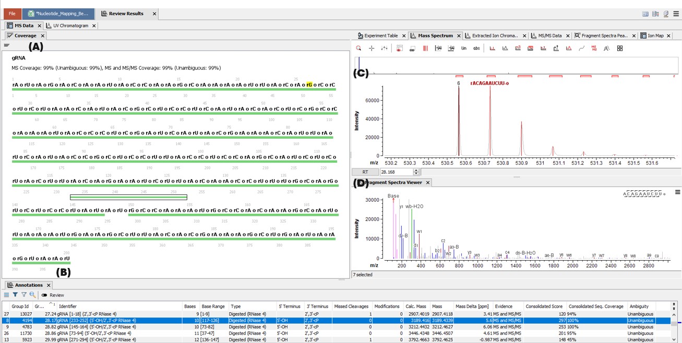The image size is (682, 343).
Task: Close the Fragment Spectra Viewer tab
Action: point(428,182)
